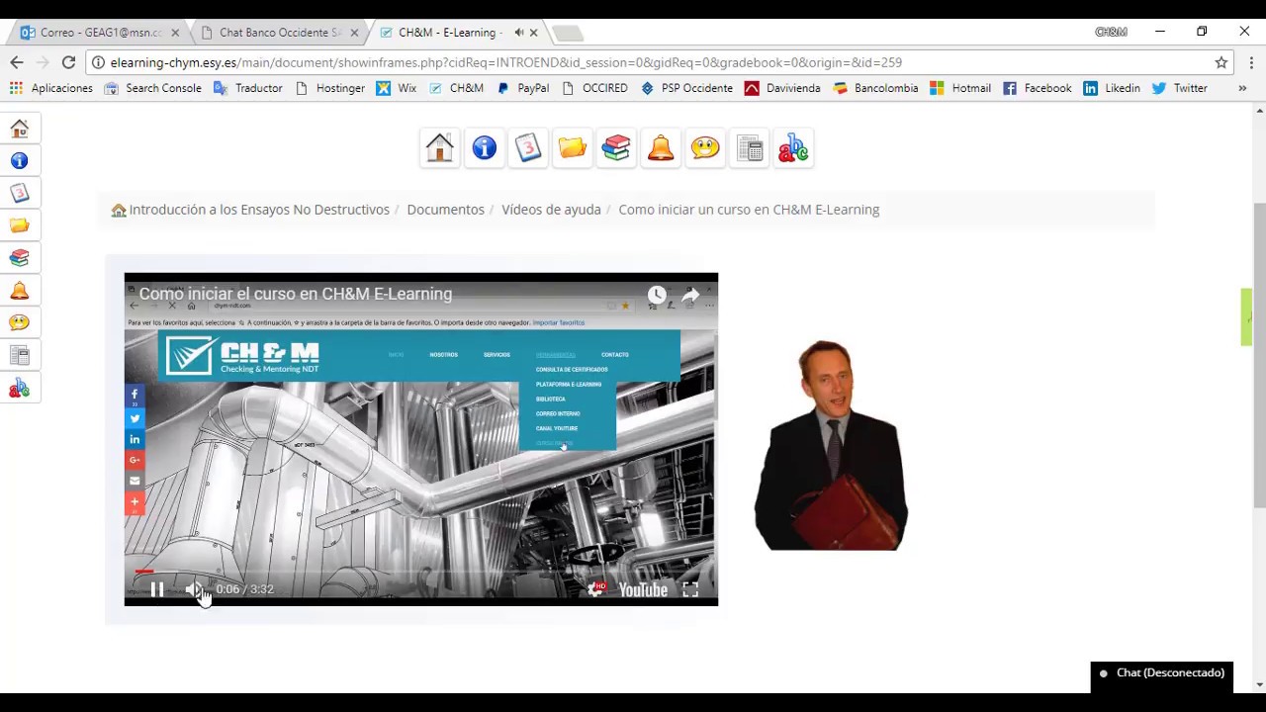This screenshot has height=712, width=1266.
Task: Open video title 'Como iniciar el curso' link
Action: point(296,294)
